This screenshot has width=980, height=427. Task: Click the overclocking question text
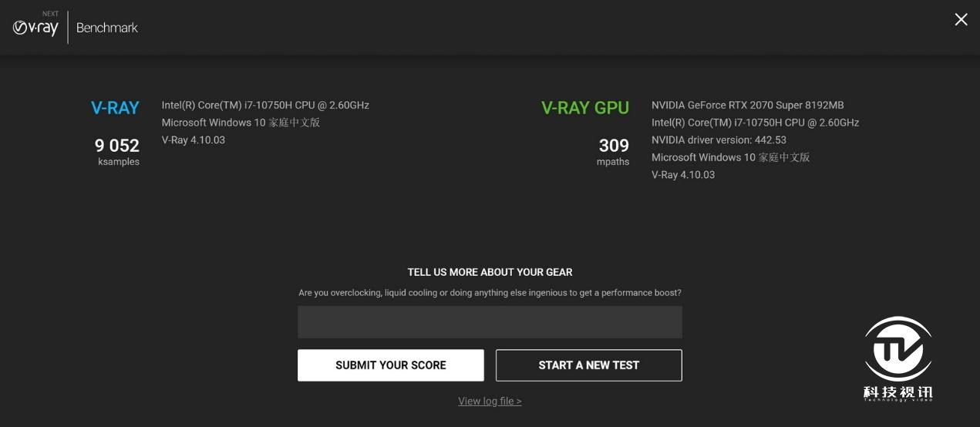click(x=490, y=293)
